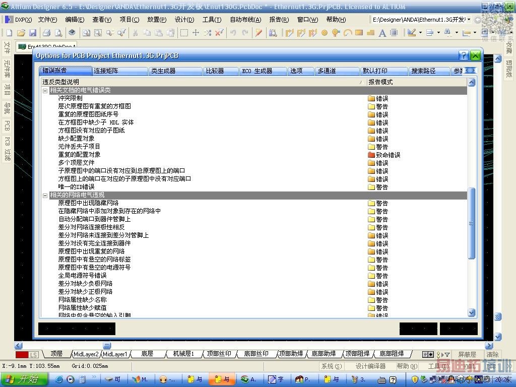Click the Print Preview magnifier icon
Screen dimensions: 516x387
coord(58,33)
